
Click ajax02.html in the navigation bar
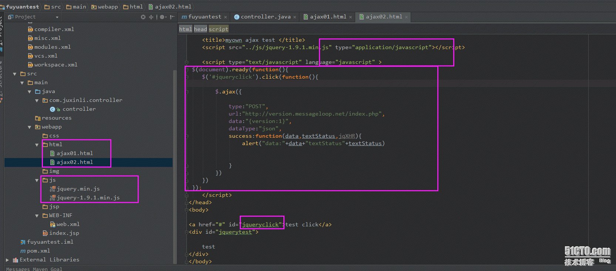[170, 7]
